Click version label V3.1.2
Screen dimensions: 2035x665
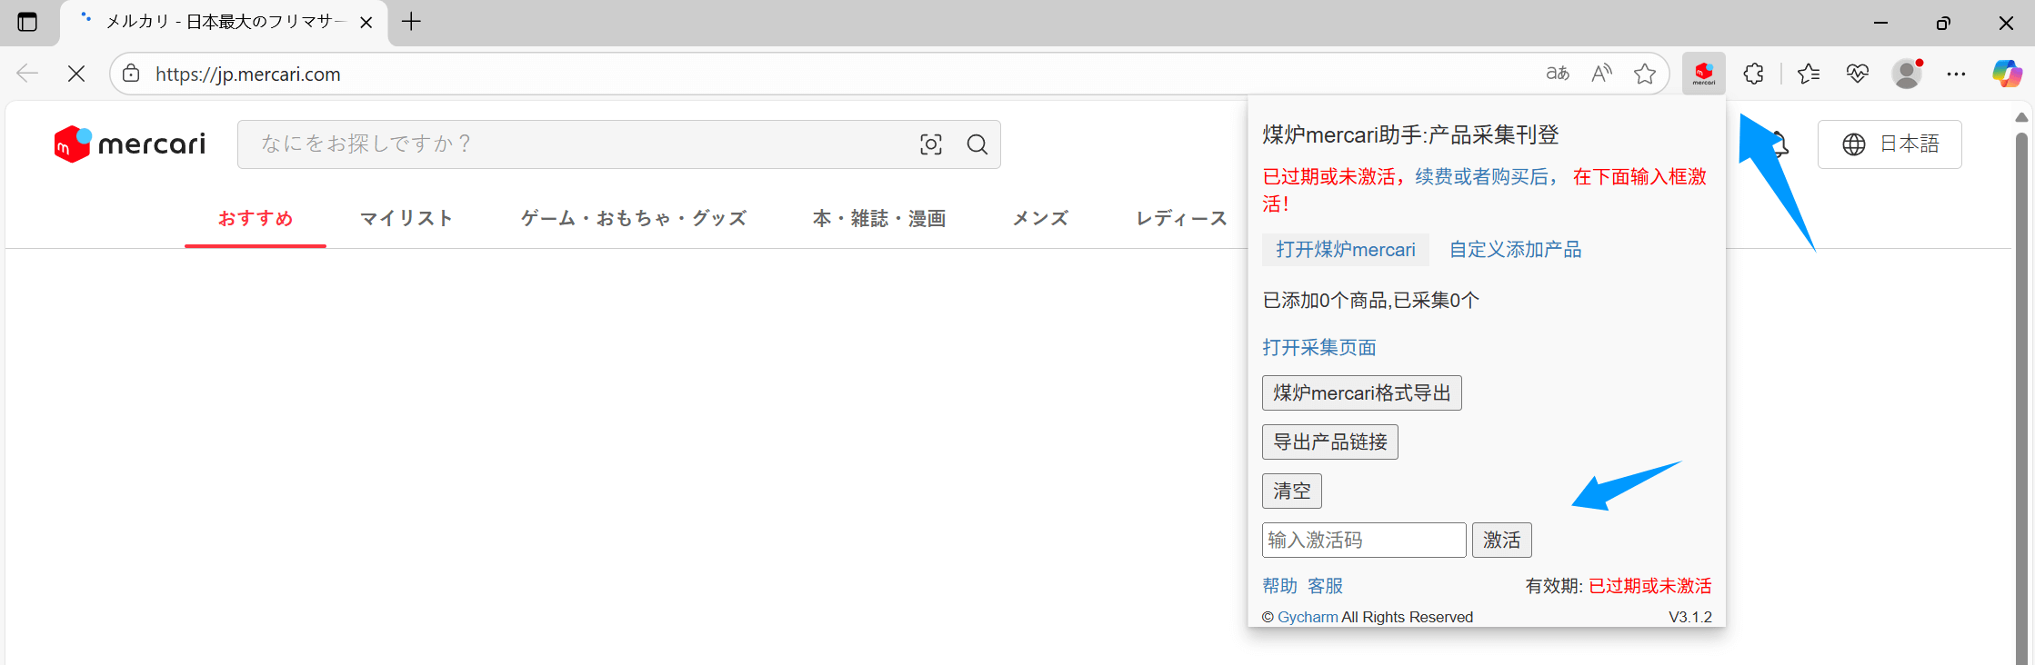tap(1690, 618)
